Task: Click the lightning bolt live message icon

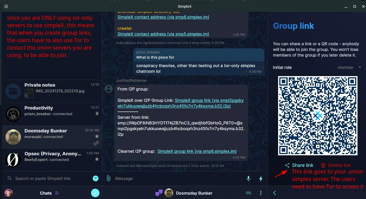Action: (x=261, y=178)
